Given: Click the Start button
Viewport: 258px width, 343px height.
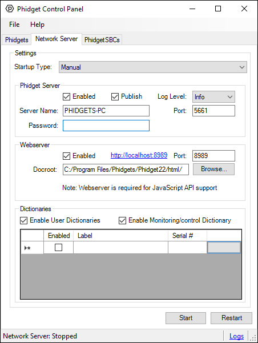Looking at the screenshot, I should [x=186, y=318].
